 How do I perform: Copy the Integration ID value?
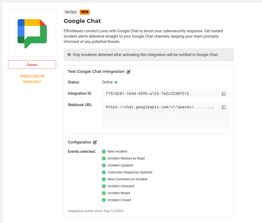point(224,94)
